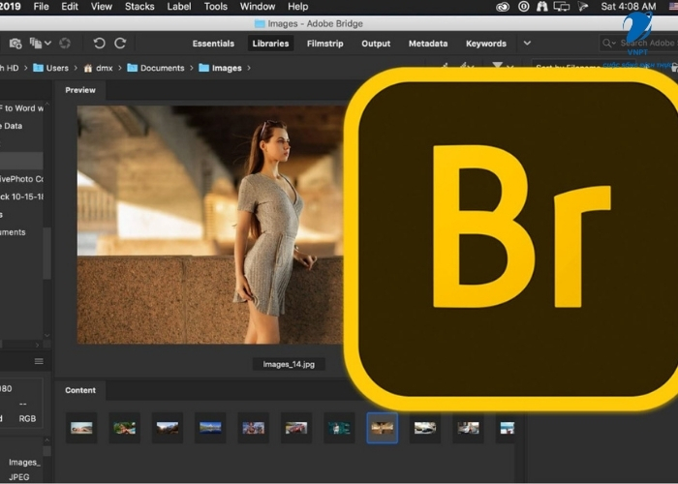Viewport: 678px width, 484px height.
Task: Click the folder list scroll-up arrow
Action: pyautogui.click(x=47, y=105)
